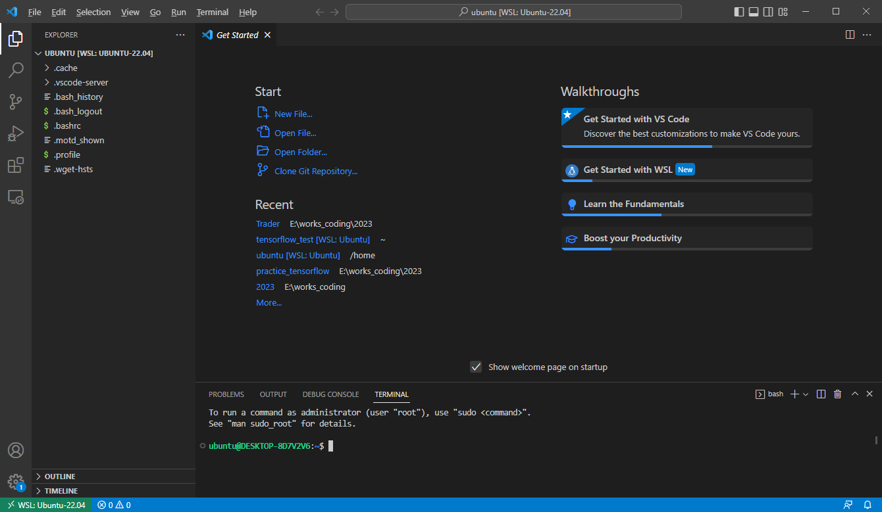Kill the terminal with trash icon
This screenshot has height=512, width=882.
coord(837,394)
